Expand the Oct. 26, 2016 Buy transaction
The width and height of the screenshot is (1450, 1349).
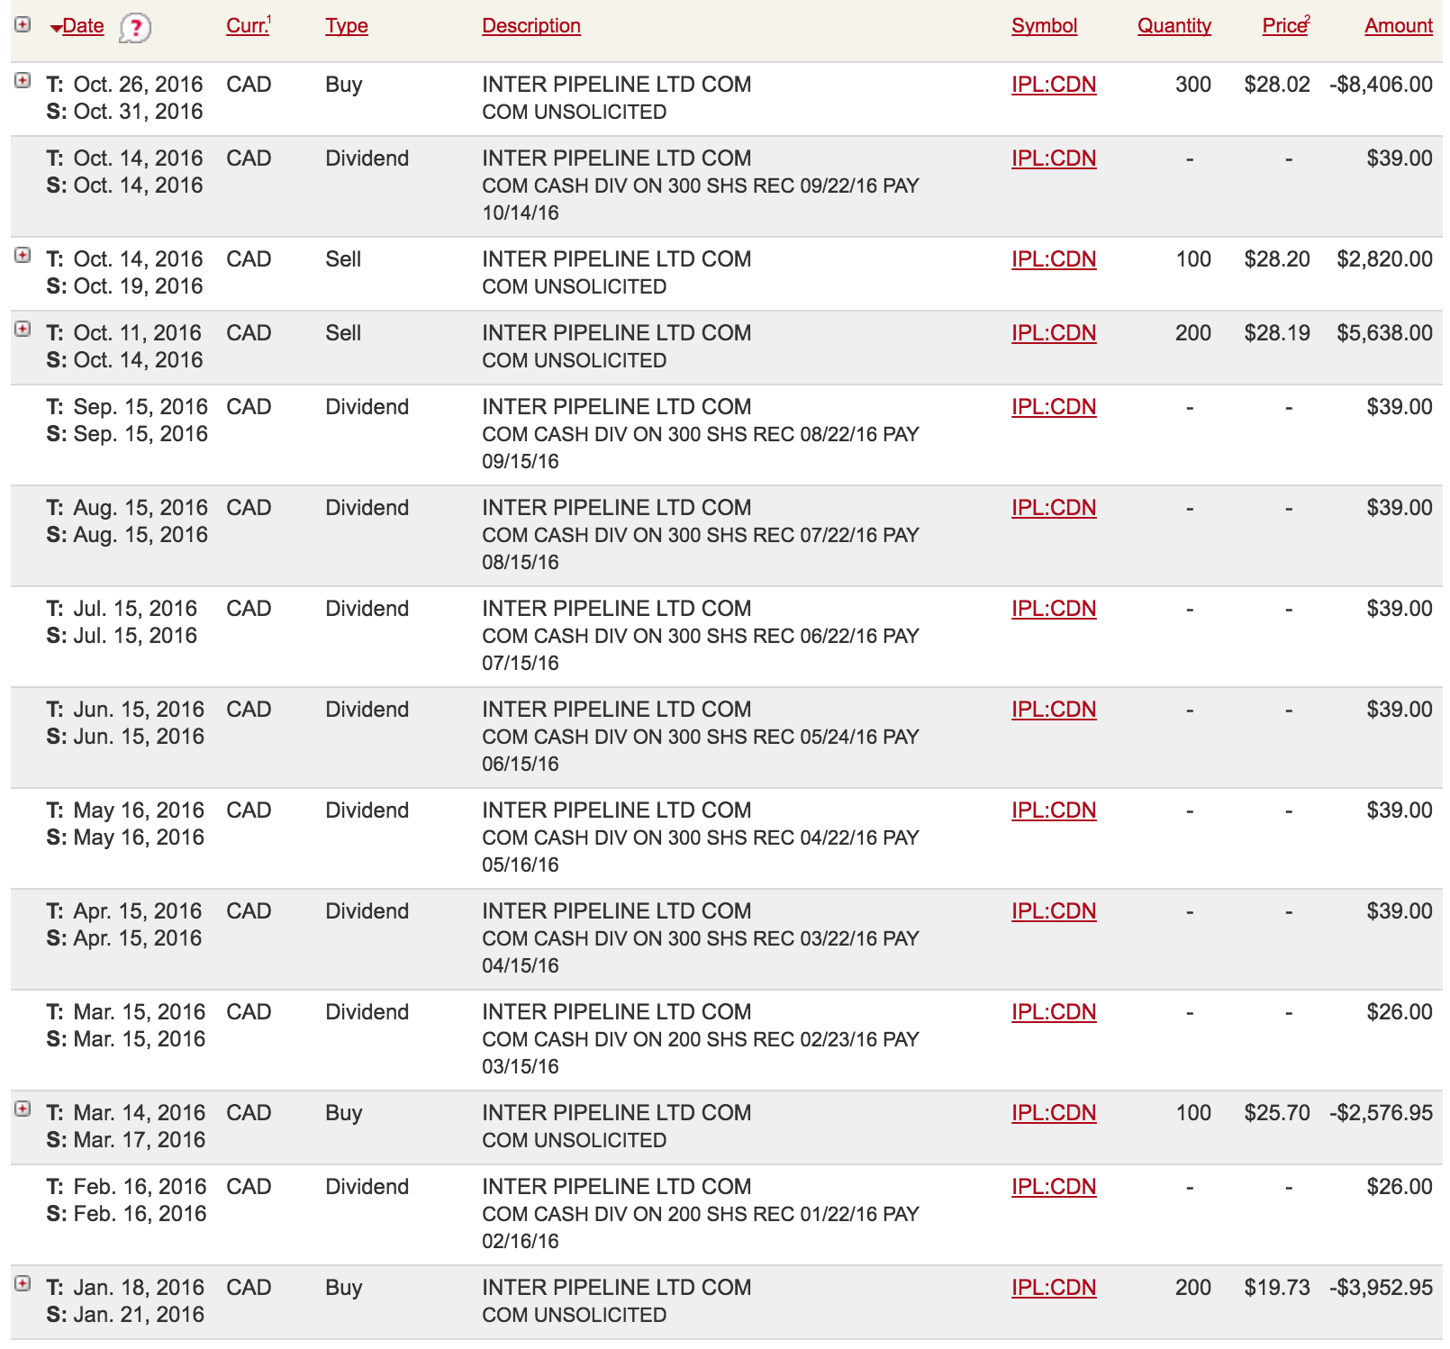(x=23, y=81)
